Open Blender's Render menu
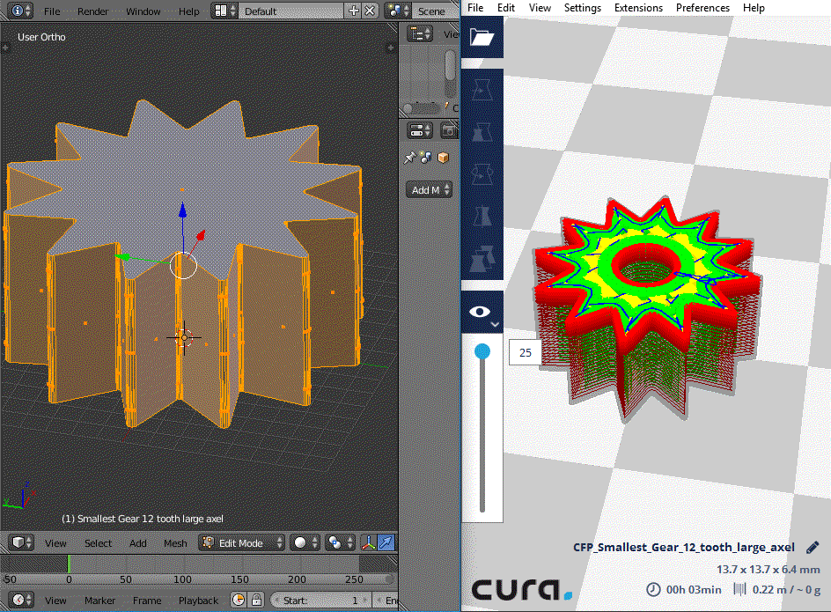The image size is (831, 612). [93, 11]
